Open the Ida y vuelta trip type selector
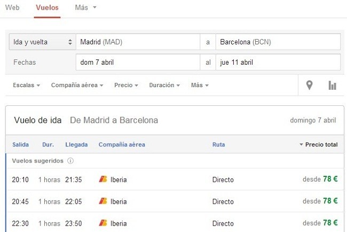 [x=43, y=42]
